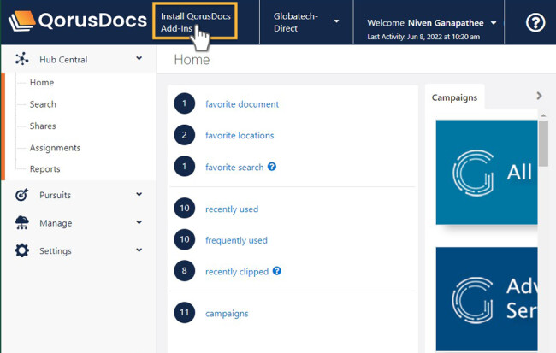Open the light blue 'All' campaign tile
This screenshot has height=353, width=556.
tap(487, 173)
